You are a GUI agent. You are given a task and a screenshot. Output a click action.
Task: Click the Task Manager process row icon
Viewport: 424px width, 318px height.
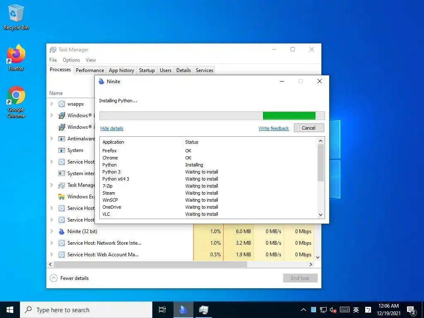coord(62,185)
